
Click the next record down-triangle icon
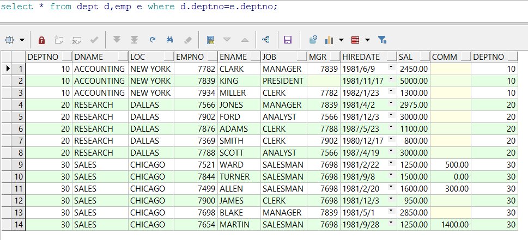click(x=227, y=40)
